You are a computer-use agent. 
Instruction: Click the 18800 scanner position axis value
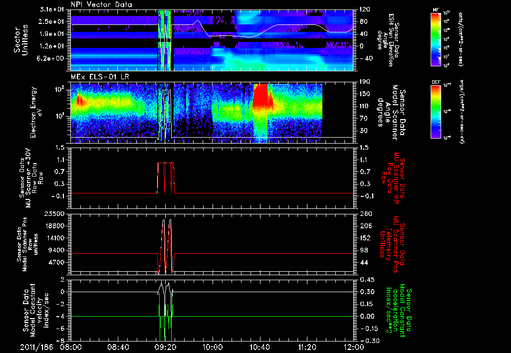(54, 226)
